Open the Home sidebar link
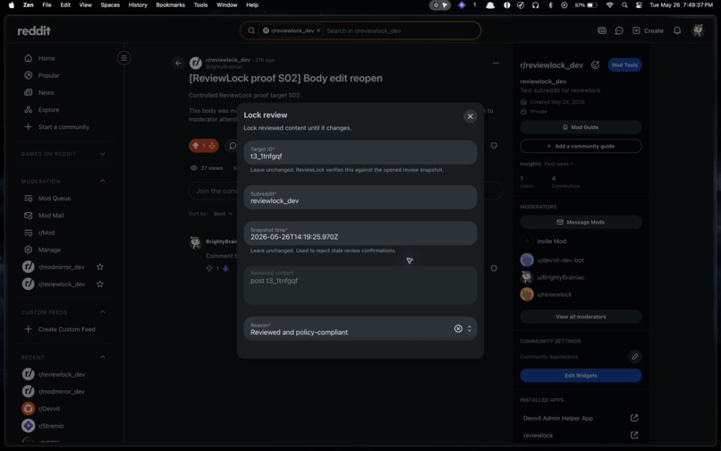The height and width of the screenshot is (451, 721). (x=47, y=58)
